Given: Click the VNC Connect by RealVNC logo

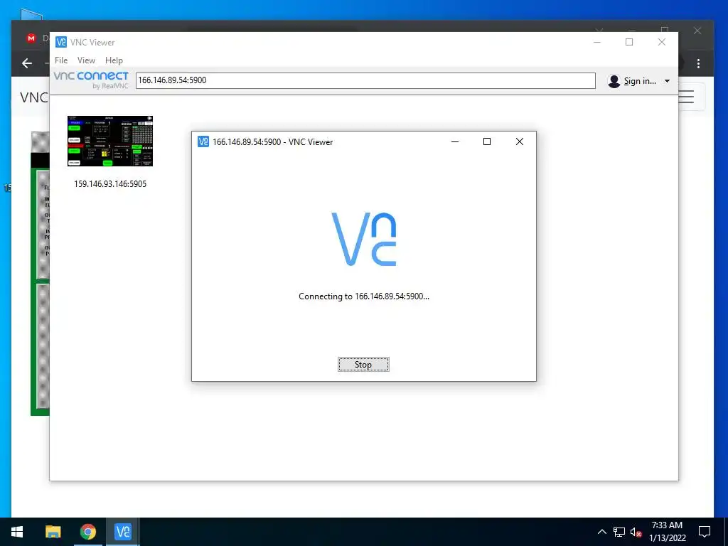Looking at the screenshot, I should point(91,80).
